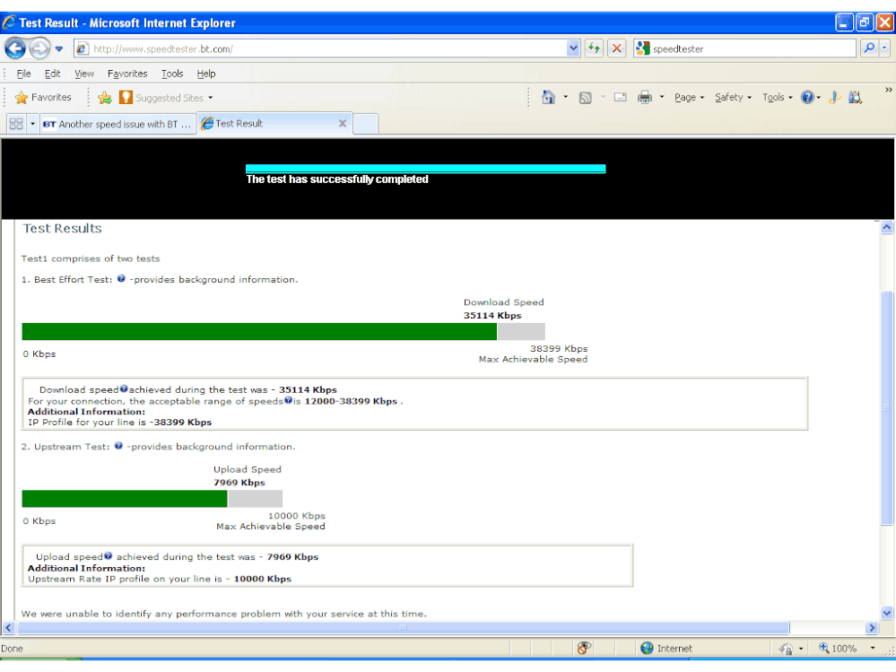The height and width of the screenshot is (672, 896).
Task: Click the Read Mail icon
Action: click(x=621, y=97)
